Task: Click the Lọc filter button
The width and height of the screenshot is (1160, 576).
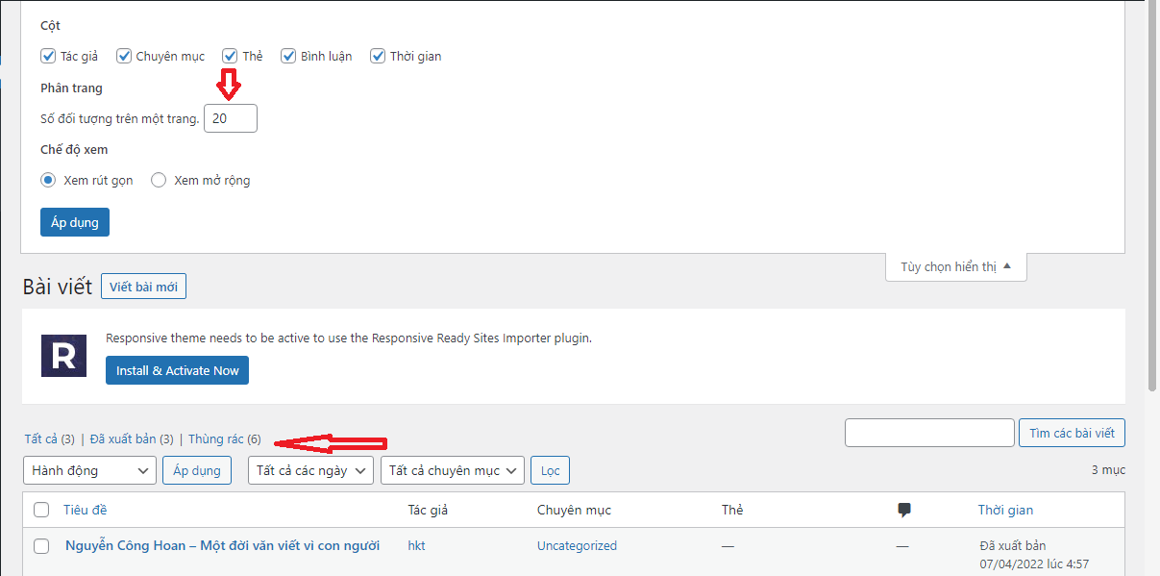Action: click(x=550, y=470)
